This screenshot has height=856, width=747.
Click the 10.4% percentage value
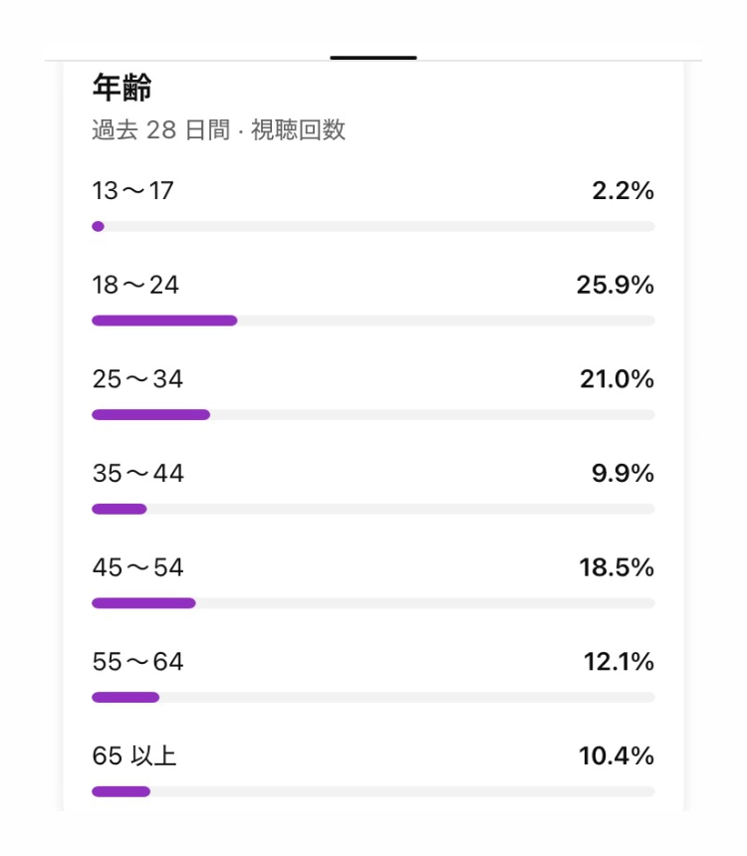617,756
